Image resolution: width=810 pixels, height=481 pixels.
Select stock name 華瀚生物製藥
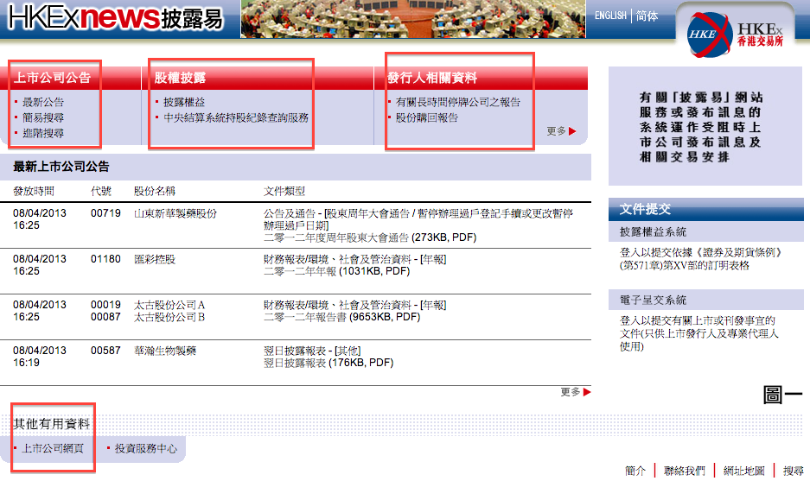[x=165, y=351]
